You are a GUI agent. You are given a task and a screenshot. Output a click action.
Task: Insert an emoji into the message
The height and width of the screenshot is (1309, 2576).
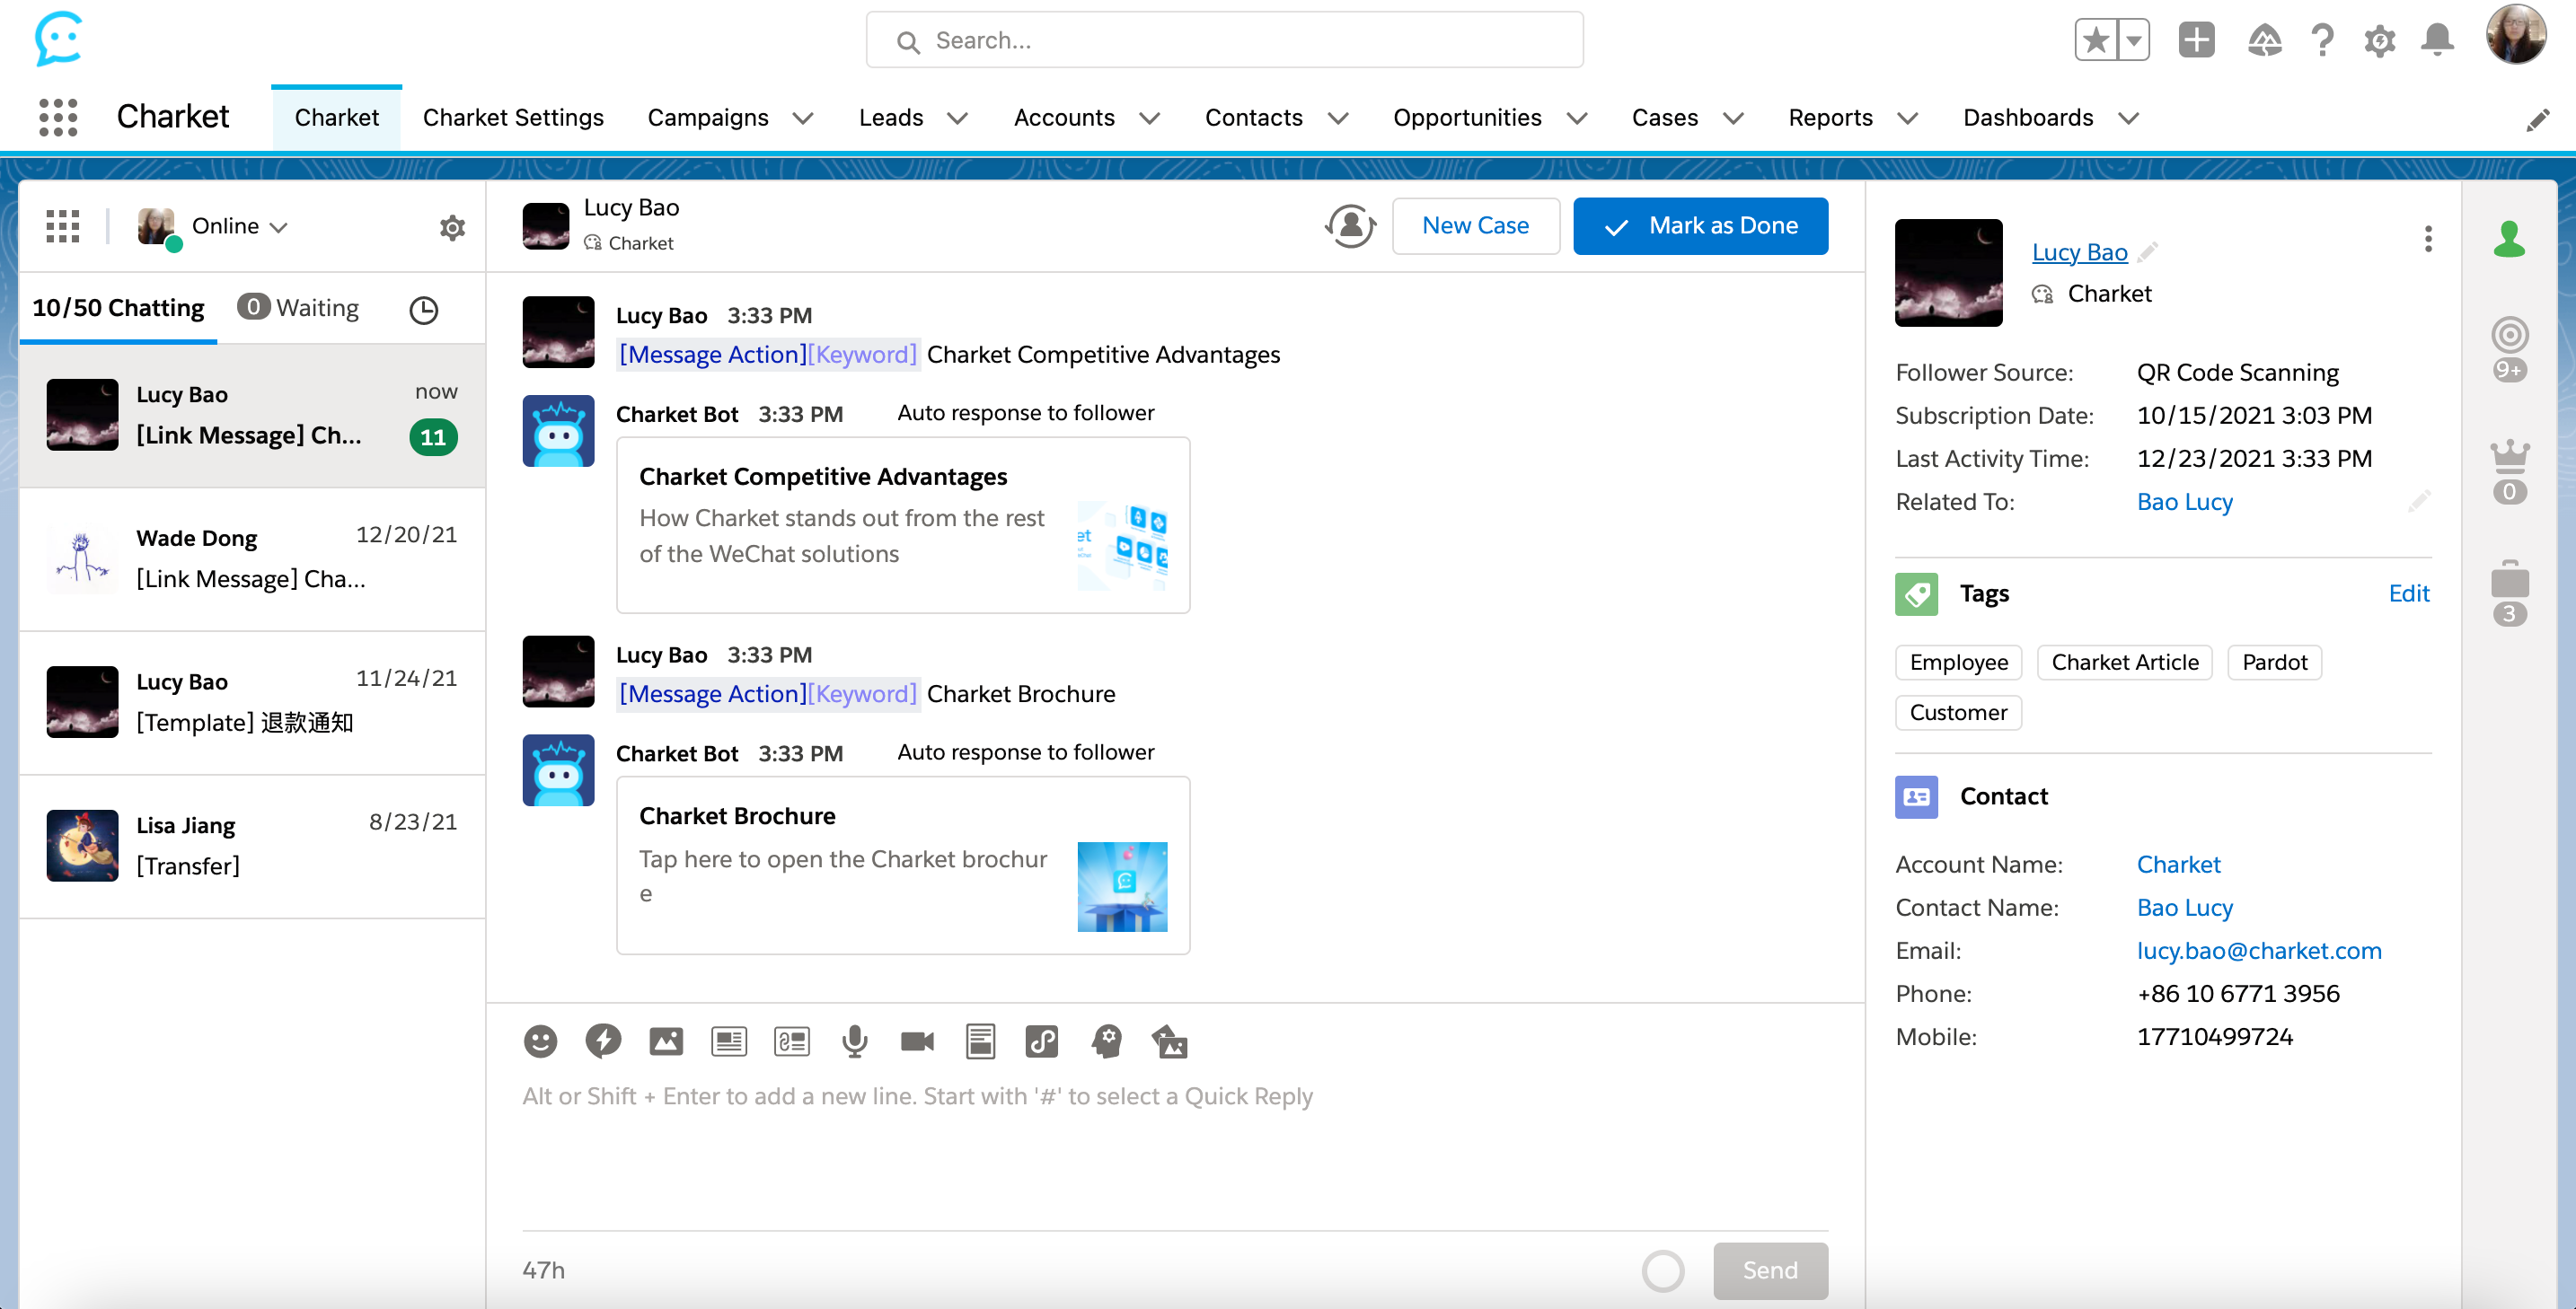tap(540, 1041)
